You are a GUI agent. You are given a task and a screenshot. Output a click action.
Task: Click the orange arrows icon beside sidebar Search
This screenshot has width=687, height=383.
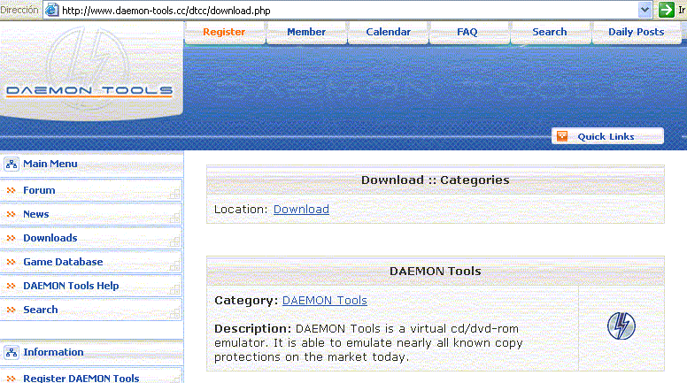coord(11,310)
